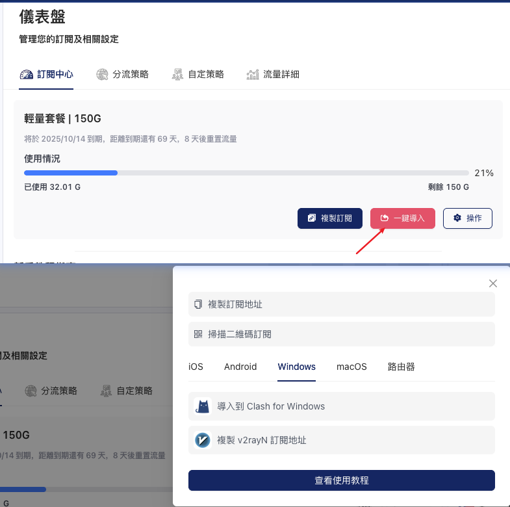Click the blue usage progress bar
Viewport: 510px width, 507px height.
71,173
